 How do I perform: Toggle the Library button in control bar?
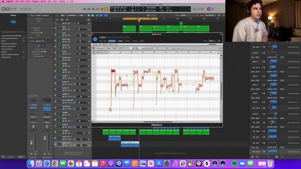[x=3, y=9]
